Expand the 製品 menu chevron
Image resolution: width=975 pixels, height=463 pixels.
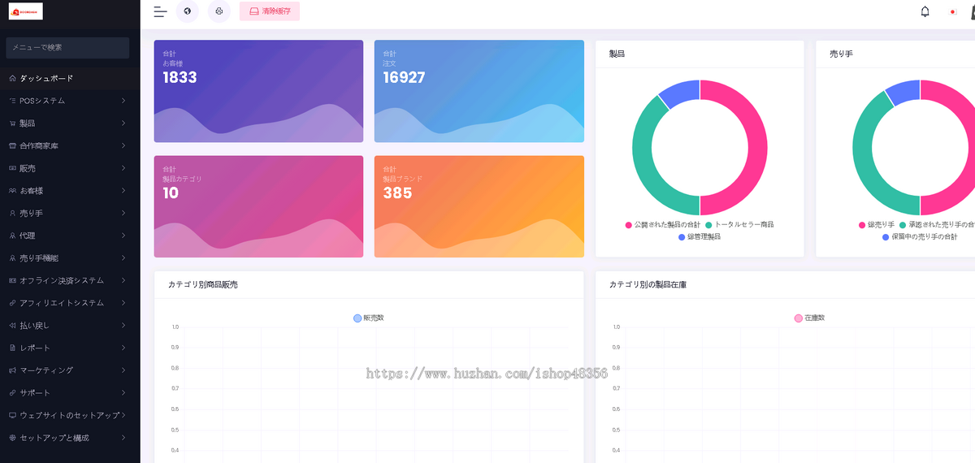point(123,123)
